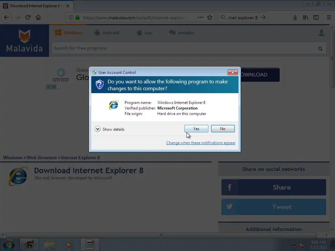Screen dimensions: 335x251
Task: Close the ad with X icon
Action: click(48, 87)
